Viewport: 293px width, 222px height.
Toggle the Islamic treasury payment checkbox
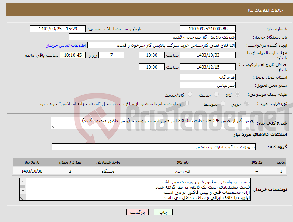click(x=186, y=103)
